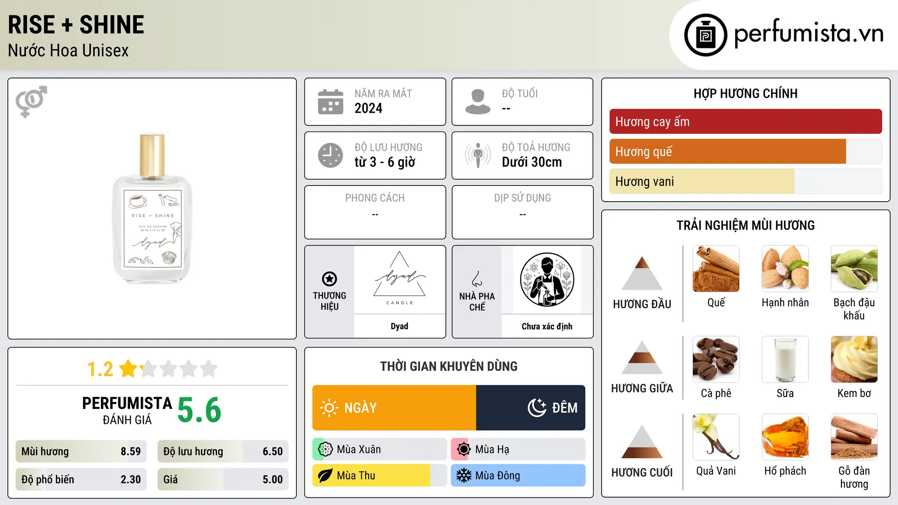The image size is (898, 505).
Task: Click the Độ phổ biến 2.30 score bar
Action: tap(81, 480)
